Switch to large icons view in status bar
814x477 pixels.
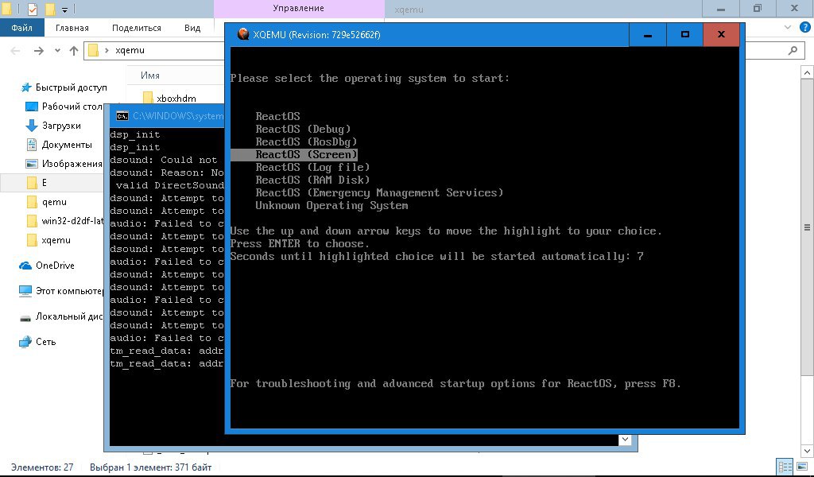[x=803, y=467]
